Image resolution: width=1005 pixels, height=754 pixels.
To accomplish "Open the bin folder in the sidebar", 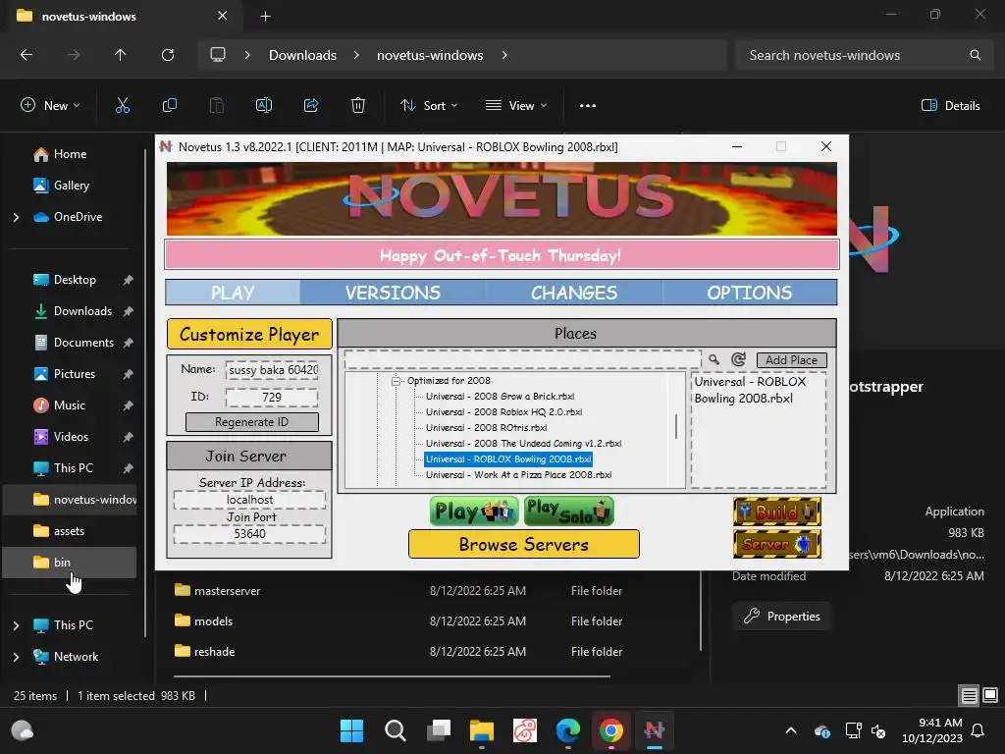I will 70,563.
